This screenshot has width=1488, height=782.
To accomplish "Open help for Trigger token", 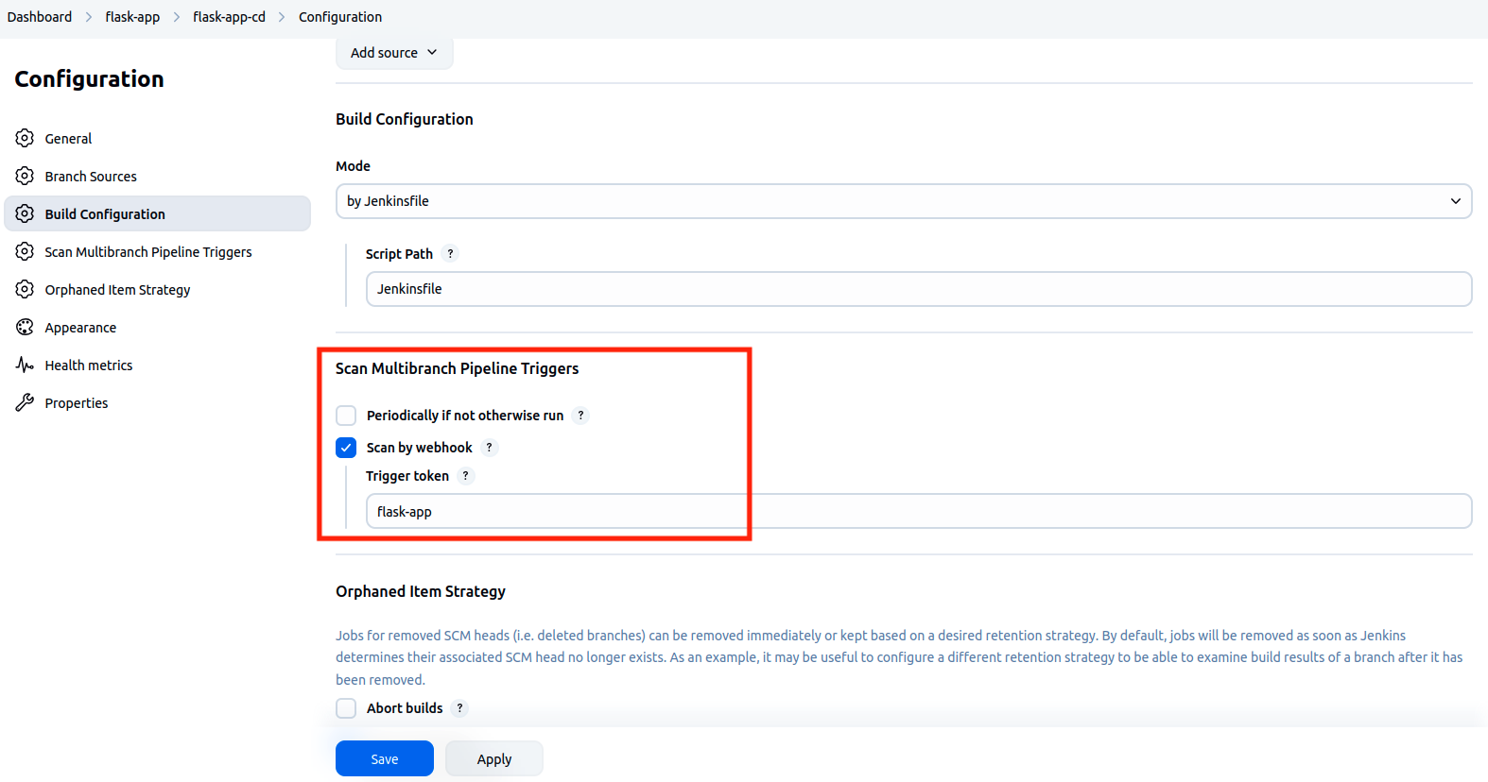I will coord(465,476).
